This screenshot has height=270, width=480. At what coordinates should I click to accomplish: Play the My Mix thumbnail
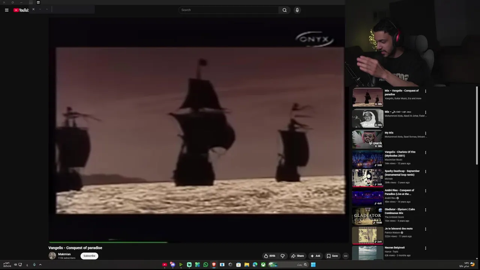click(367, 139)
